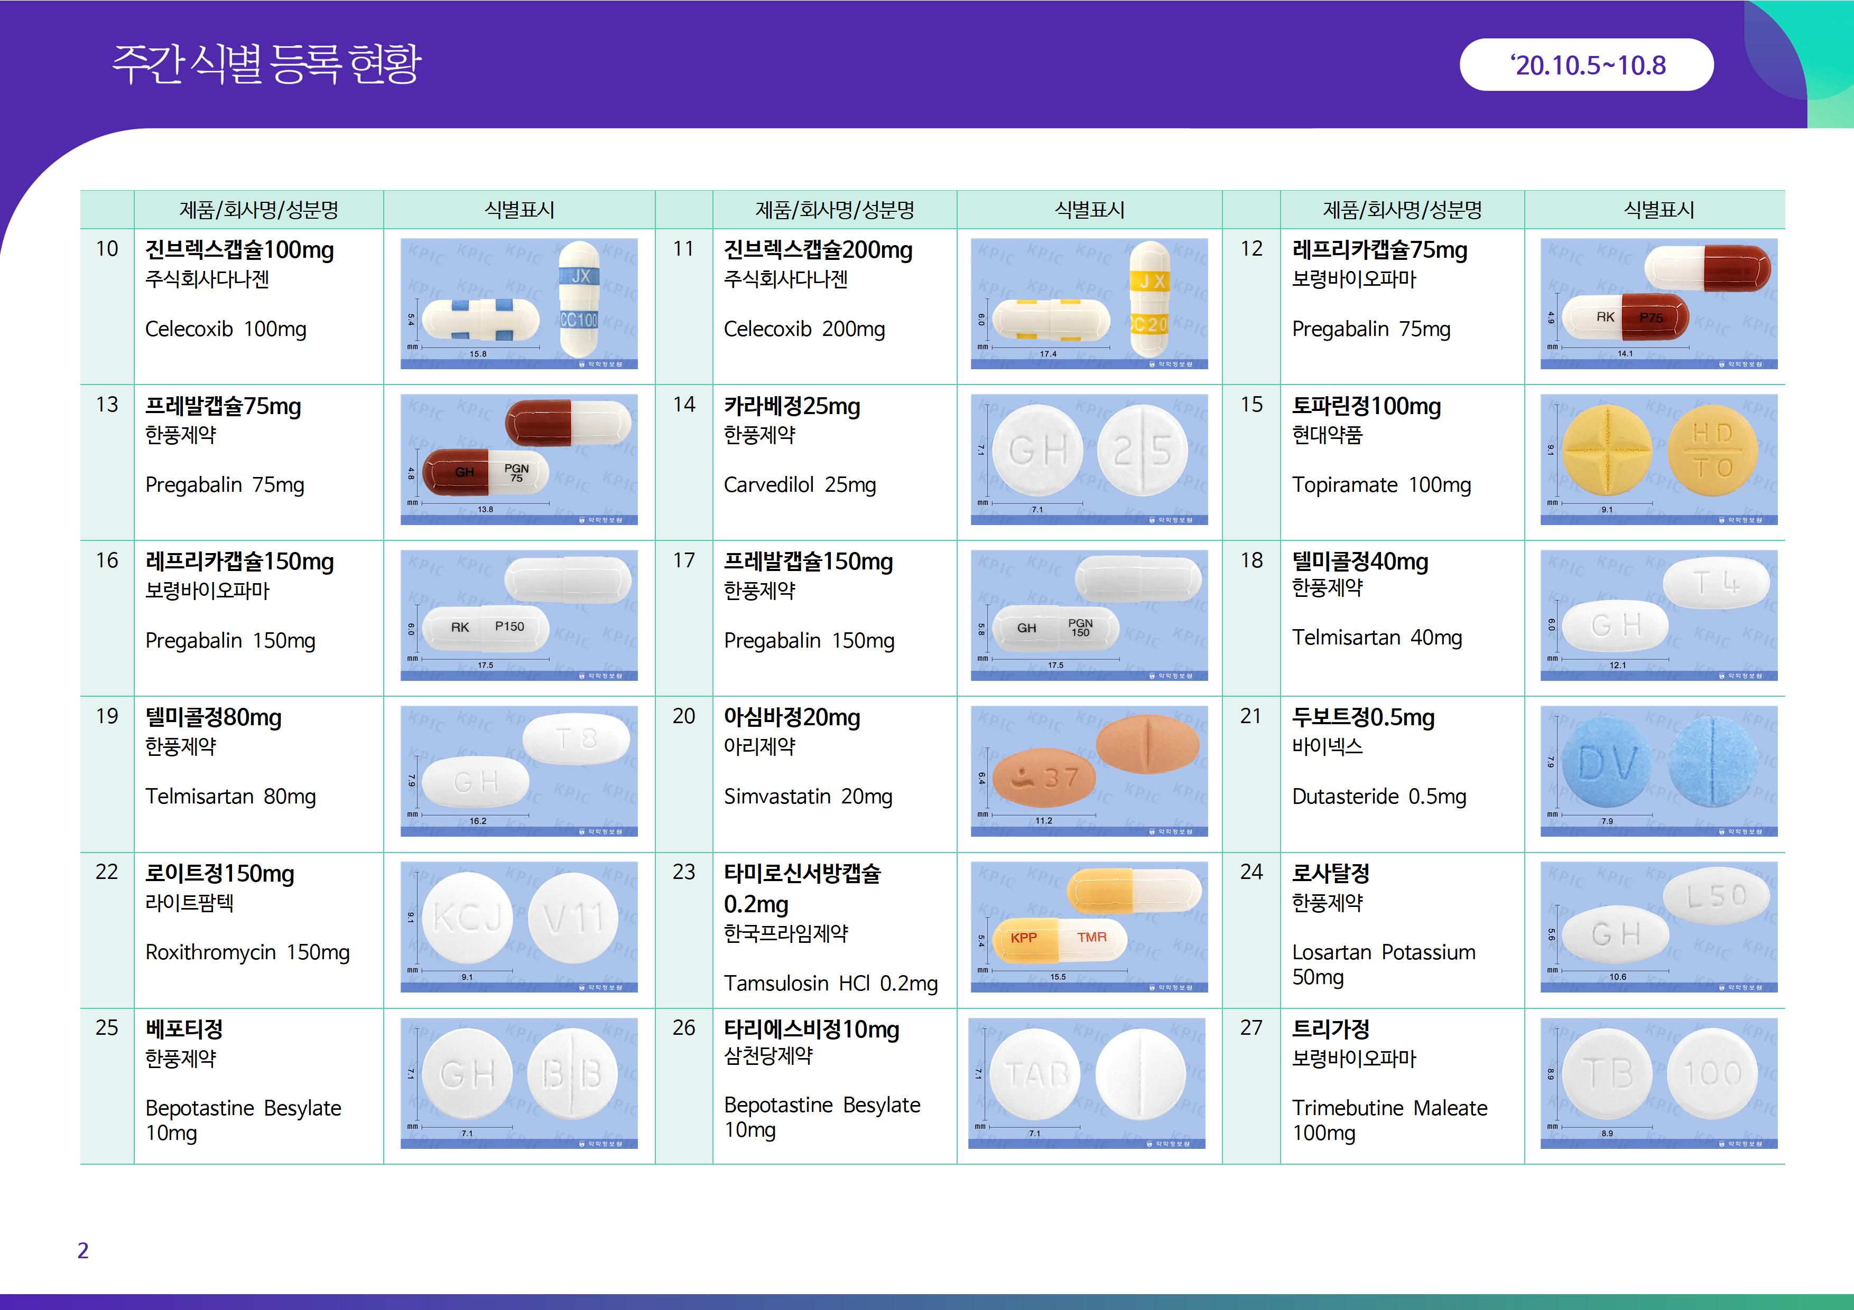The height and width of the screenshot is (1310, 1854).
Task: Click the 주간 식별 등록 현황 title
Action: coord(266,64)
